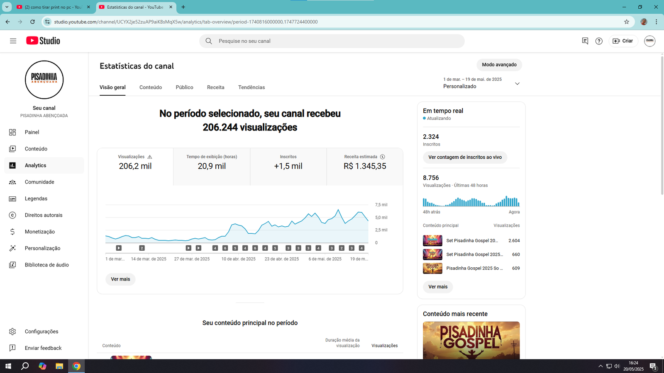
Task: Open Set Pisadinha Gospel 2025 video with 660 views
Action: 471,254
